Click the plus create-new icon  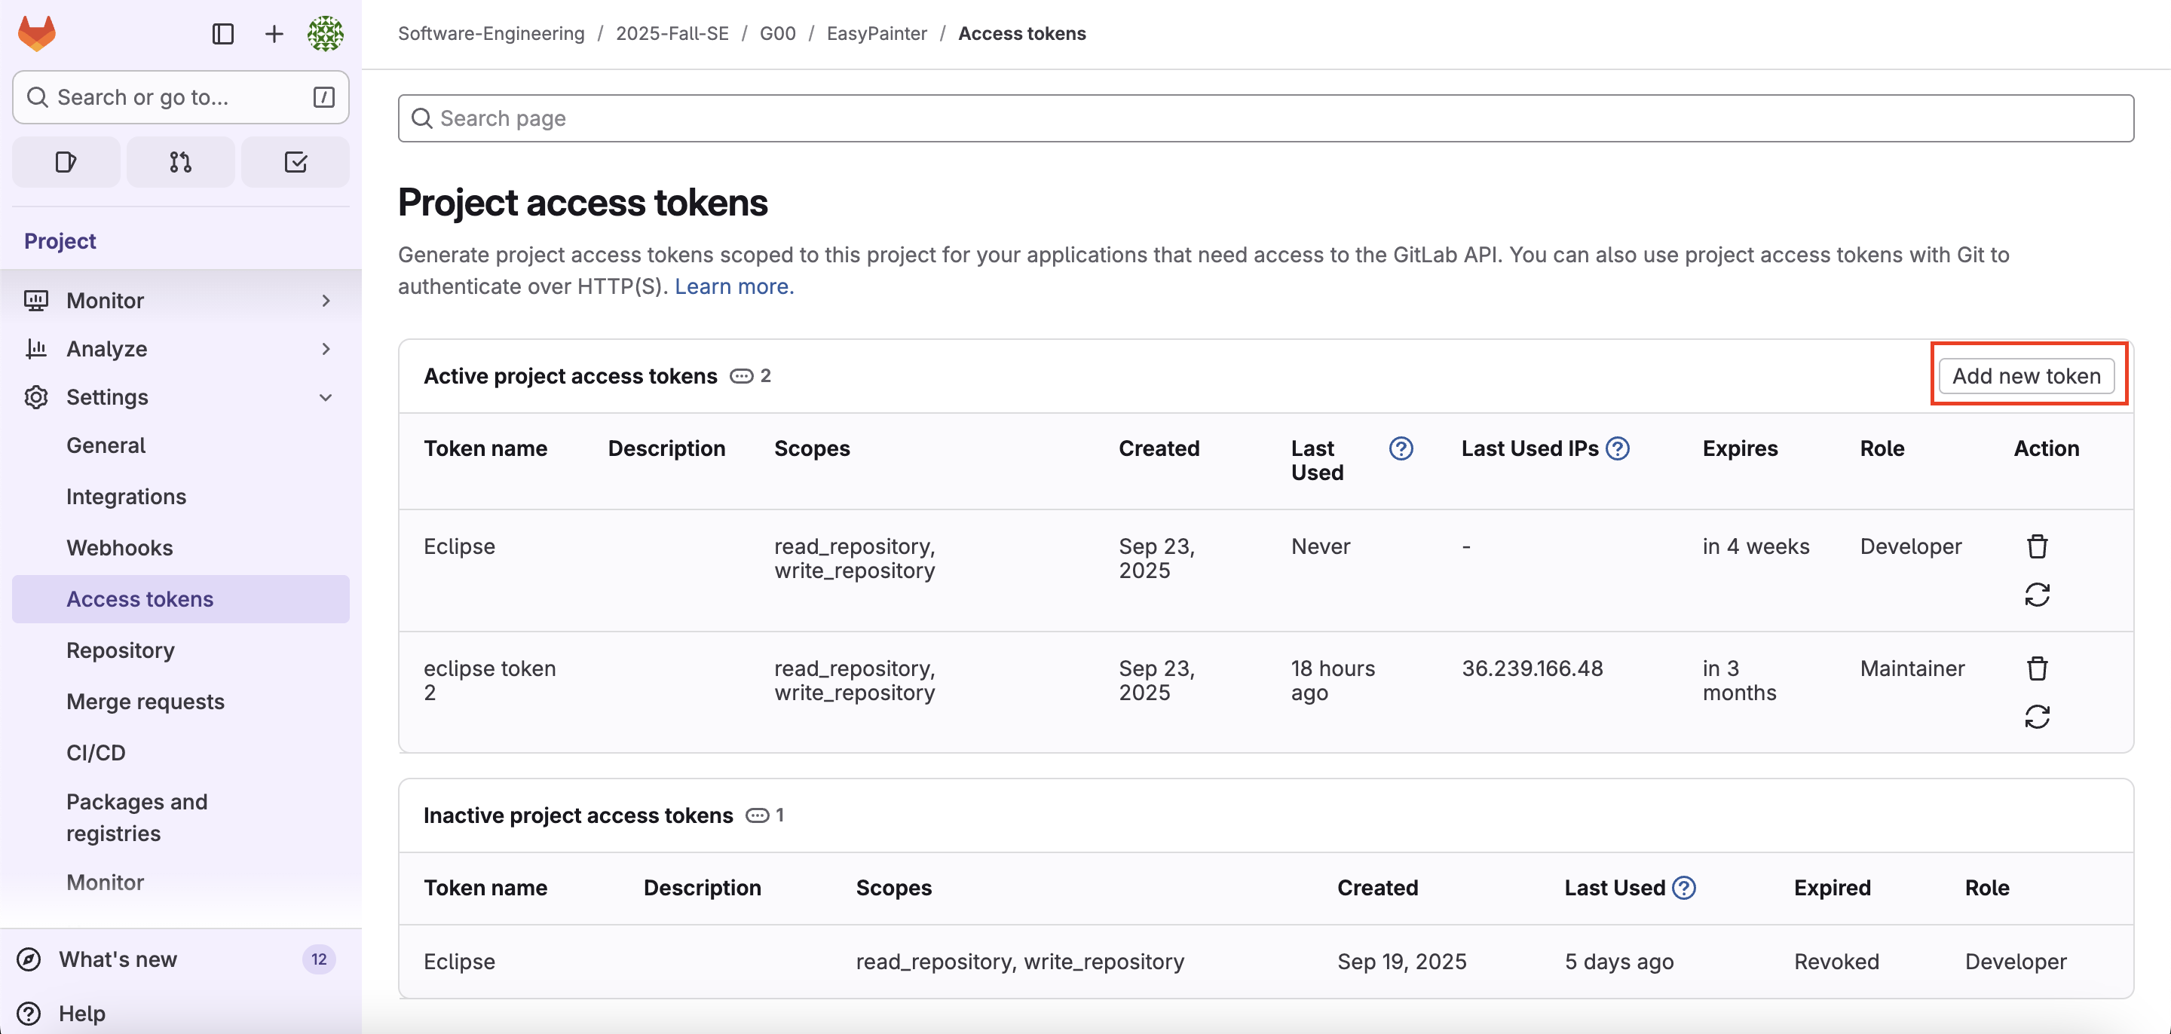274,34
